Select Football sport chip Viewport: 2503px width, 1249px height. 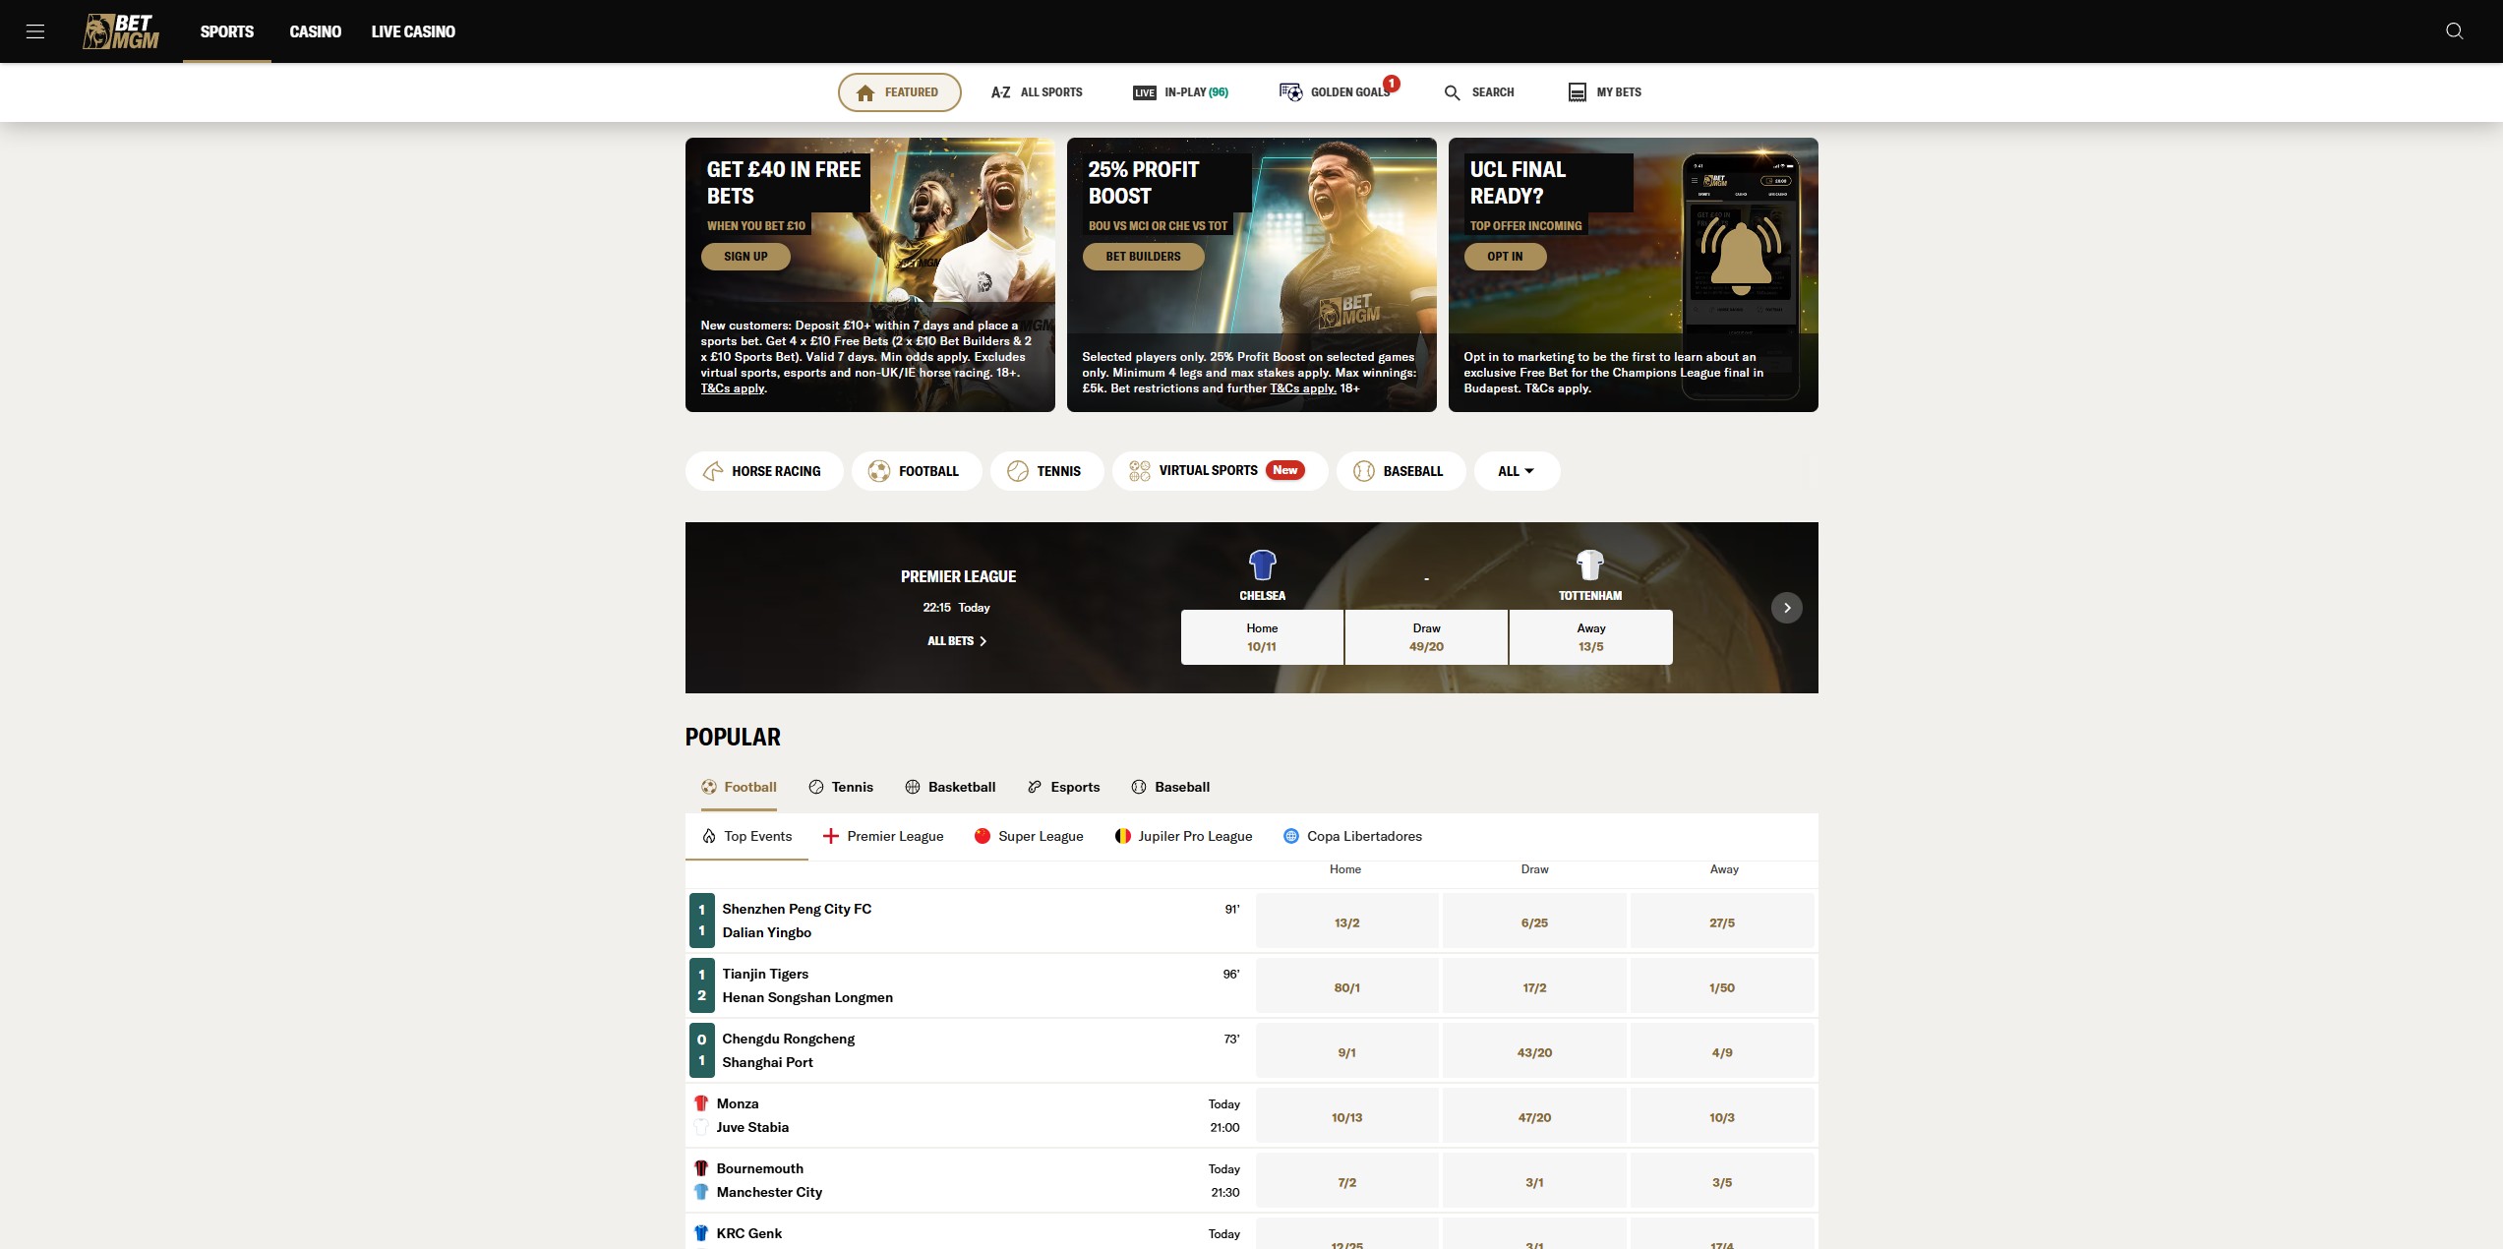coord(917,471)
